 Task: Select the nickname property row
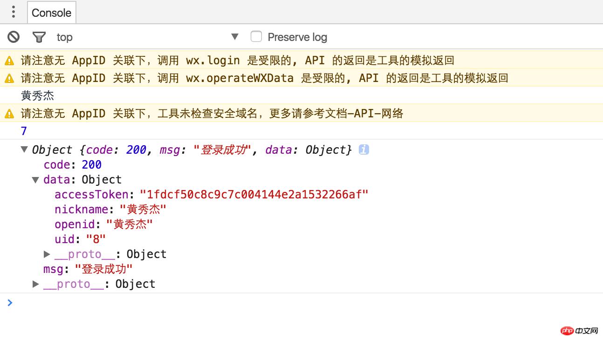[x=110, y=209]
